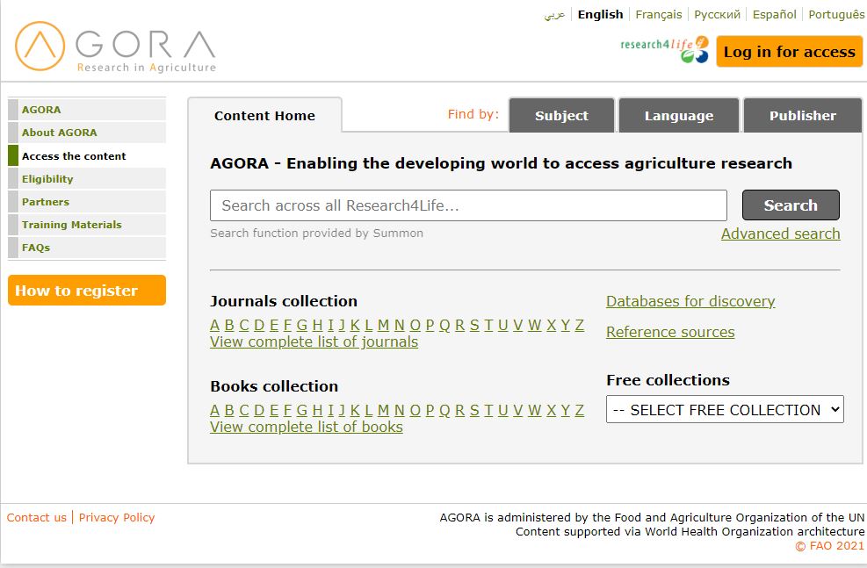Open the Advanced search link
867x568 pixels.
coord(780,234)
